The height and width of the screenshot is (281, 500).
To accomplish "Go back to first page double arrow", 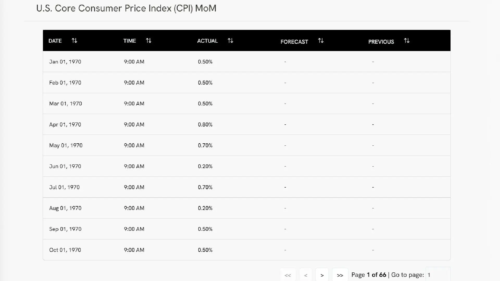I will (288, 275).
